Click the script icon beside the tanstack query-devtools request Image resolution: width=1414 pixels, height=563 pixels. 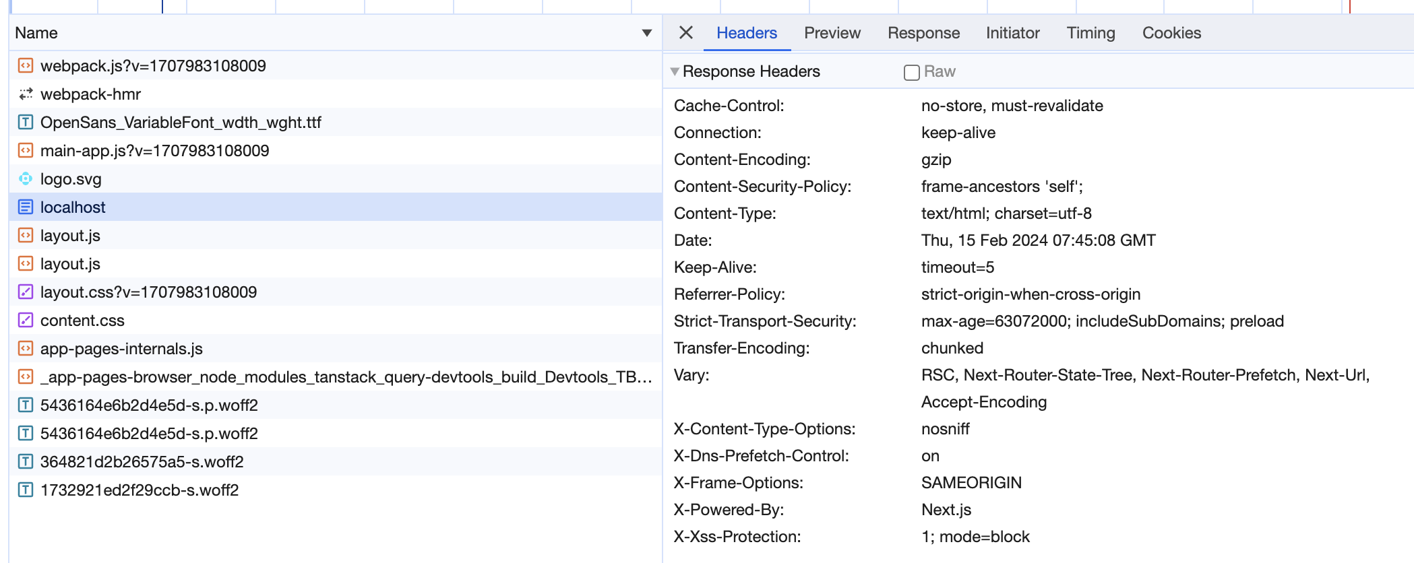tap(26, 376)
